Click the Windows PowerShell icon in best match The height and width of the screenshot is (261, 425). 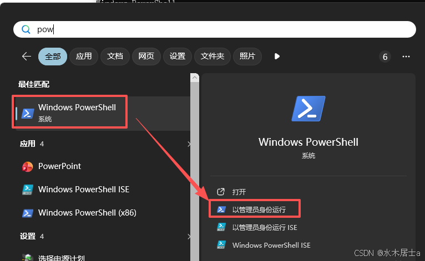click(28, 114)
